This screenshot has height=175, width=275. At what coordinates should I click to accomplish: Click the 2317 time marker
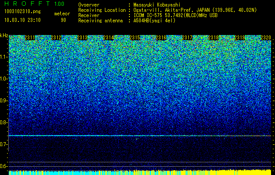coord(187,38)
